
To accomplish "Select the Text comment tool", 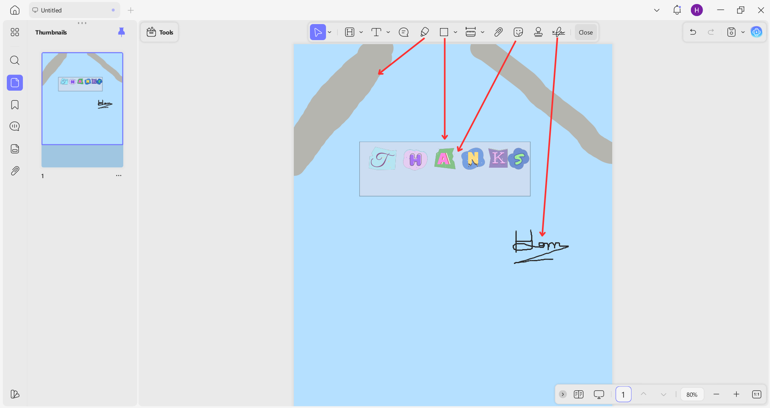I will (x=376, y=32).
